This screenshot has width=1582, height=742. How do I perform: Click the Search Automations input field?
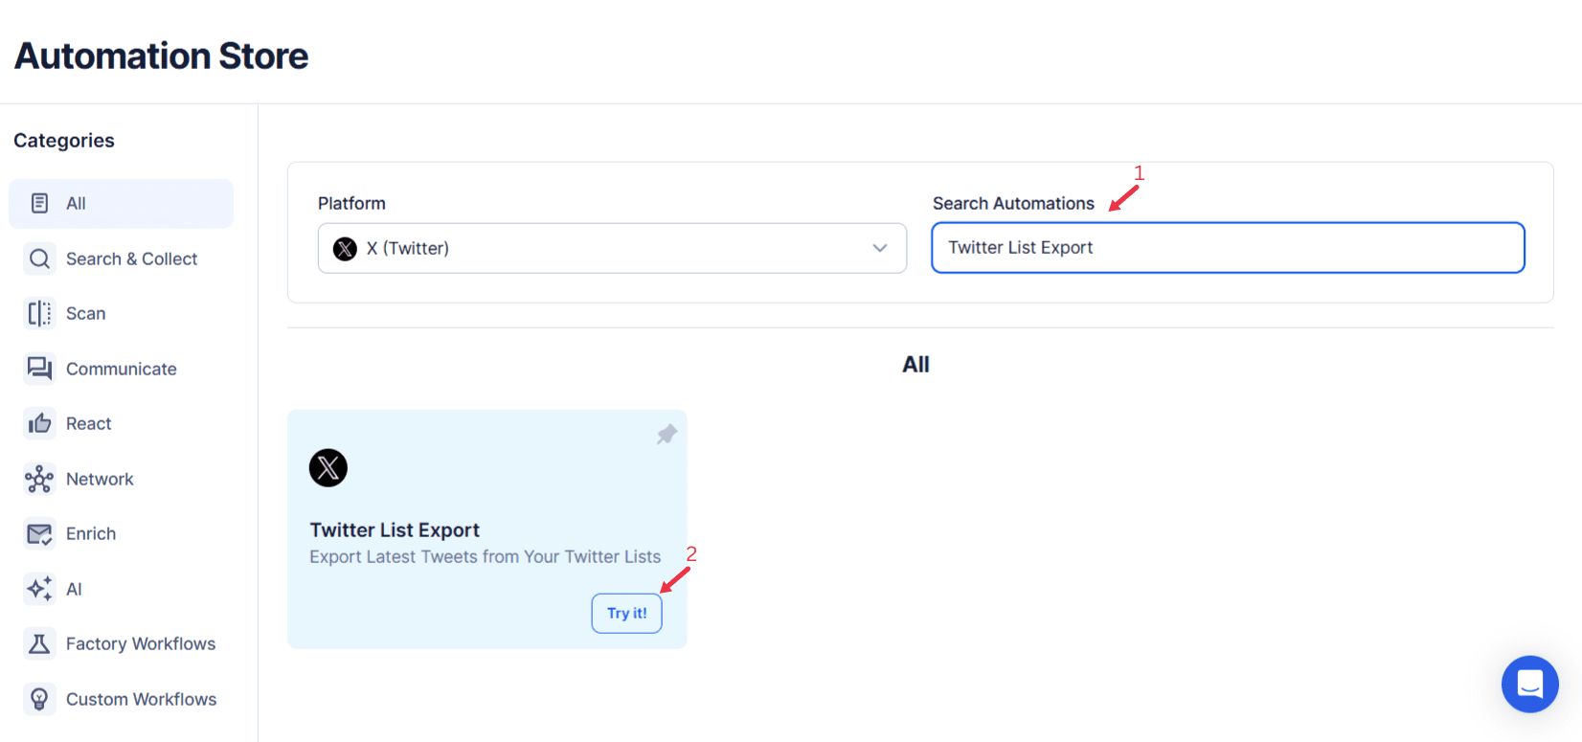point(1228,247)
